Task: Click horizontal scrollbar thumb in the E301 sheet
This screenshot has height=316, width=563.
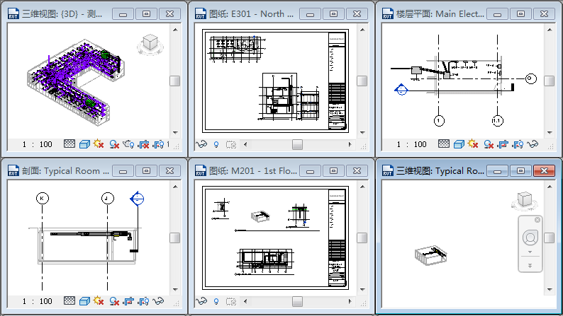Action: pyautogui.click(x=297, y=144)
